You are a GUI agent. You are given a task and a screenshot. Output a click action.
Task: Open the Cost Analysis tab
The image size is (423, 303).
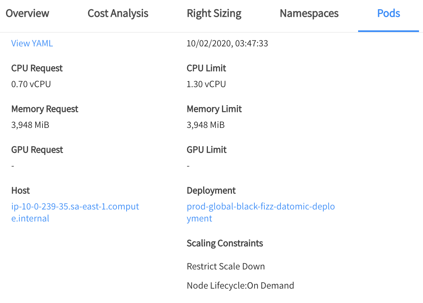[x=118, y=14]
